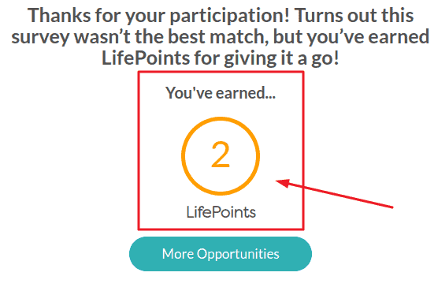Click the left border of the red box

pyautogui.click(x=139, y=151)
